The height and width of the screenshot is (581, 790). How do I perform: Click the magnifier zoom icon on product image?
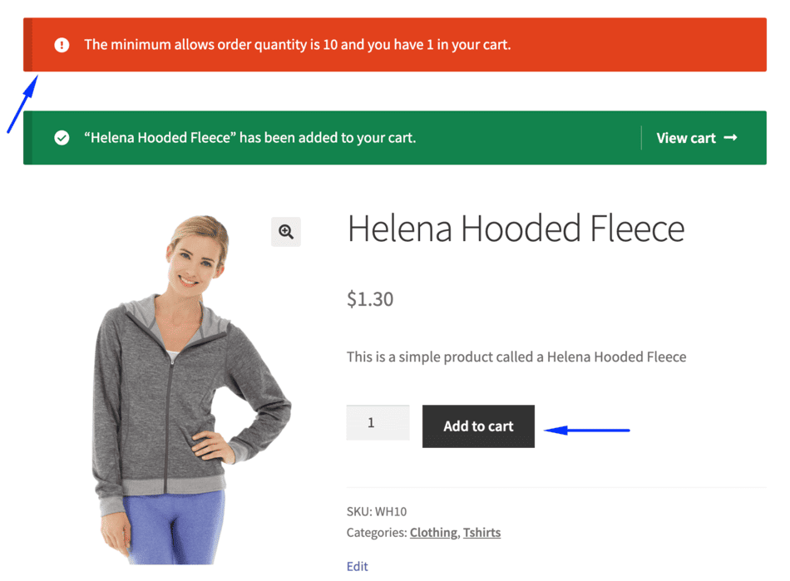click(286, 232)
